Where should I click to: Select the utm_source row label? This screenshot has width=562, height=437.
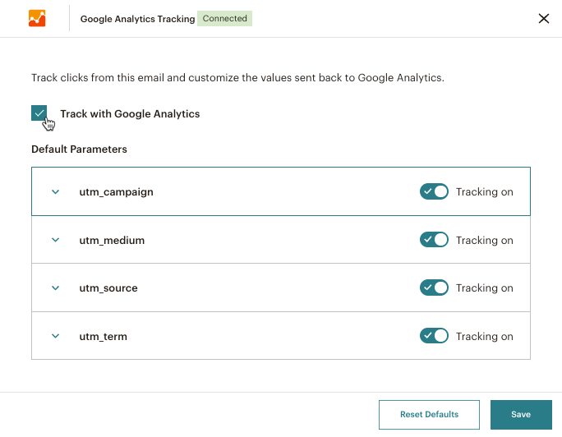108,288
